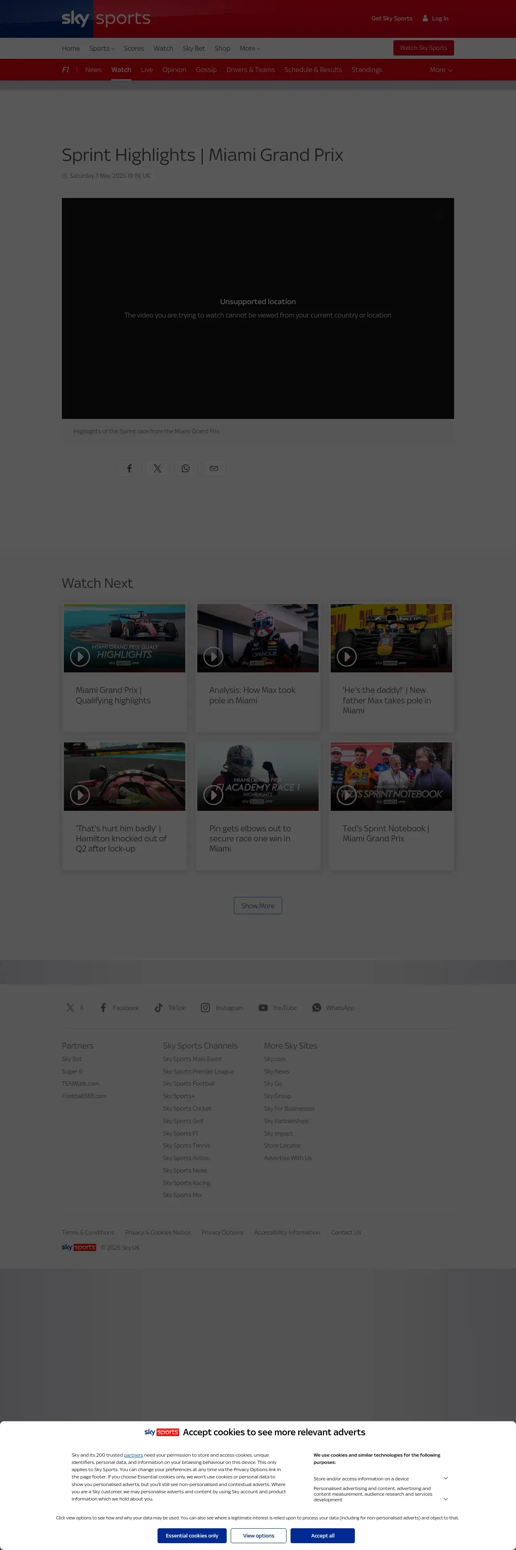The width and height of the screenshot is (516, 1550).
Task: Open the Advertise With Us link
Action: point(288,1158)
